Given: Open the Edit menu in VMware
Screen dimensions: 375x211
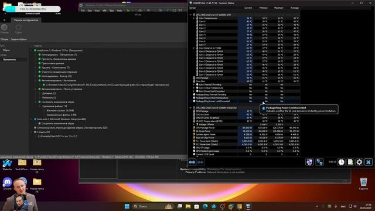Looking at the screenshot, I should click(90, 11).
